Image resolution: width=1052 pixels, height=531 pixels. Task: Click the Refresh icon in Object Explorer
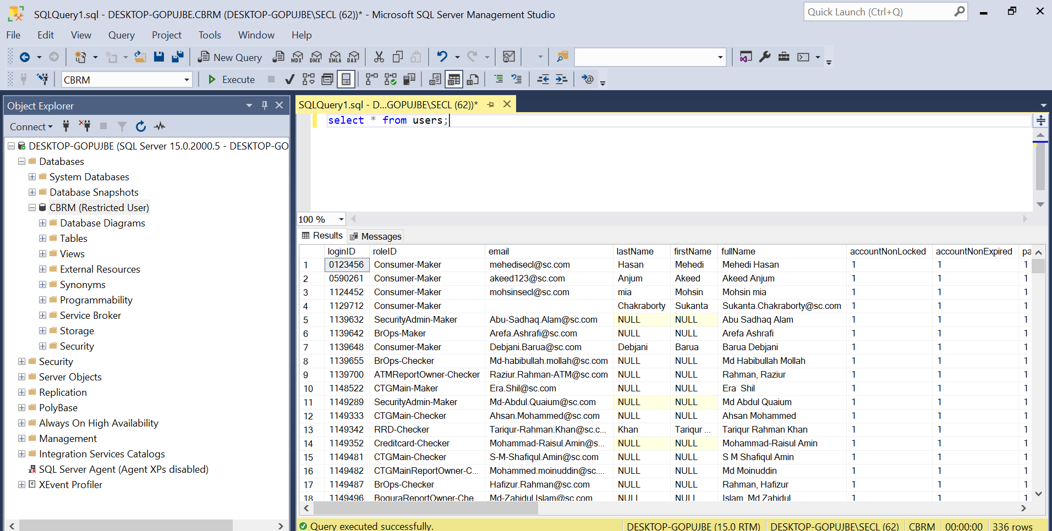click(x=141, y=126)
